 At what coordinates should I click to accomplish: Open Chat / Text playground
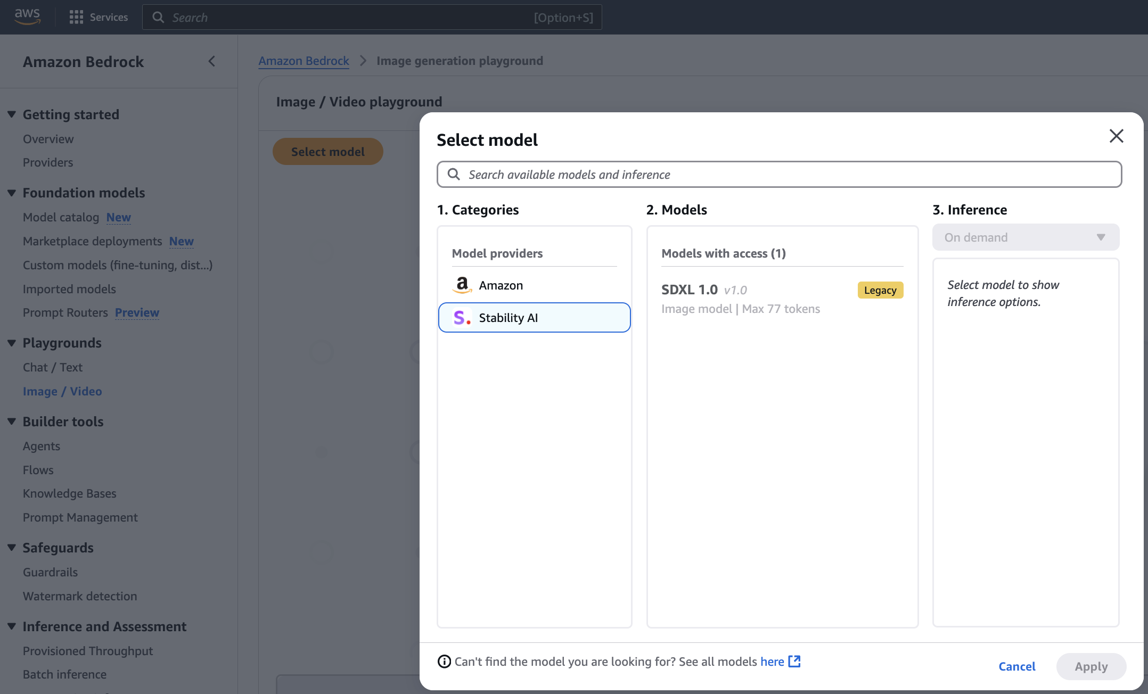(x=52, y=367)
